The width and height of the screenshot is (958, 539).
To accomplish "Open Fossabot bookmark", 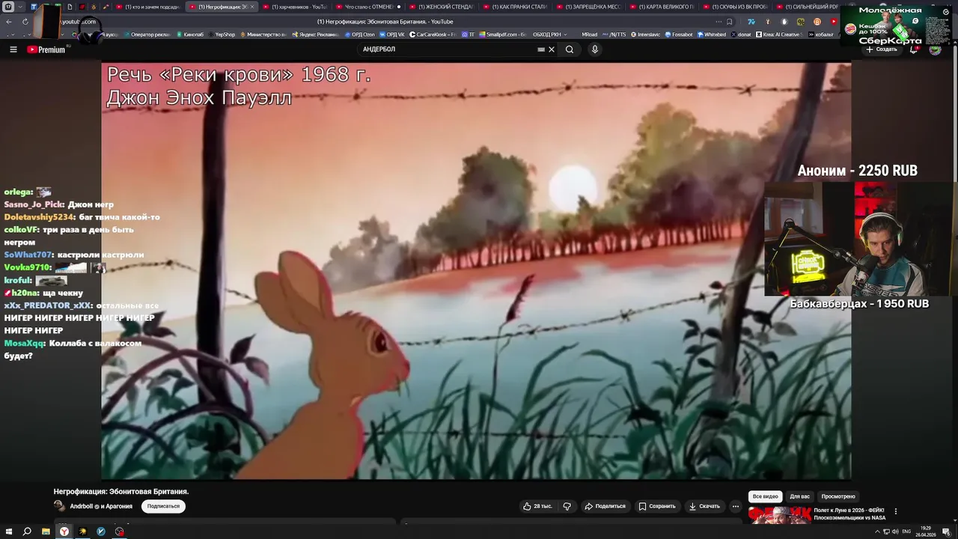I will pyautogui.click(x=680, y=34).
